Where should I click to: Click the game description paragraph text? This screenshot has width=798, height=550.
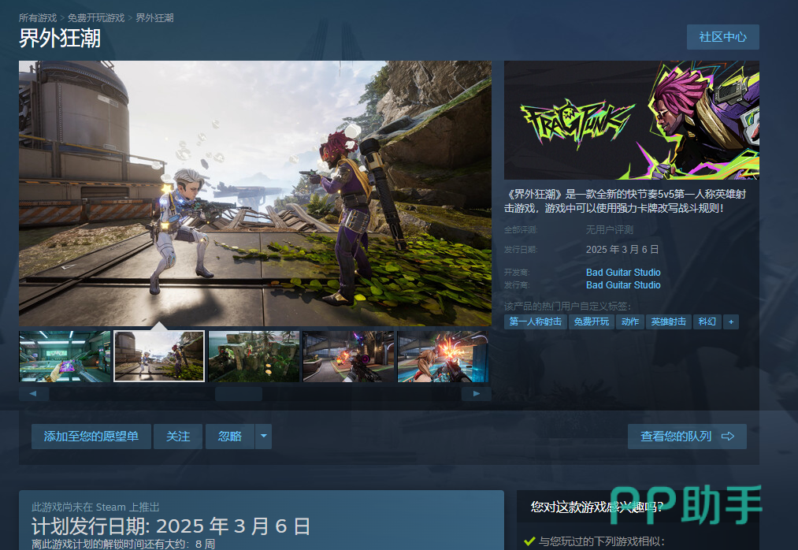click(625, 201)
